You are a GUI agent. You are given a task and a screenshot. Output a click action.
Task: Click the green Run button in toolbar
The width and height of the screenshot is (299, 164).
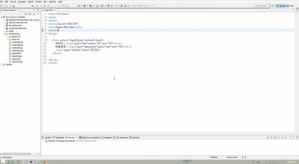point(84,6)
